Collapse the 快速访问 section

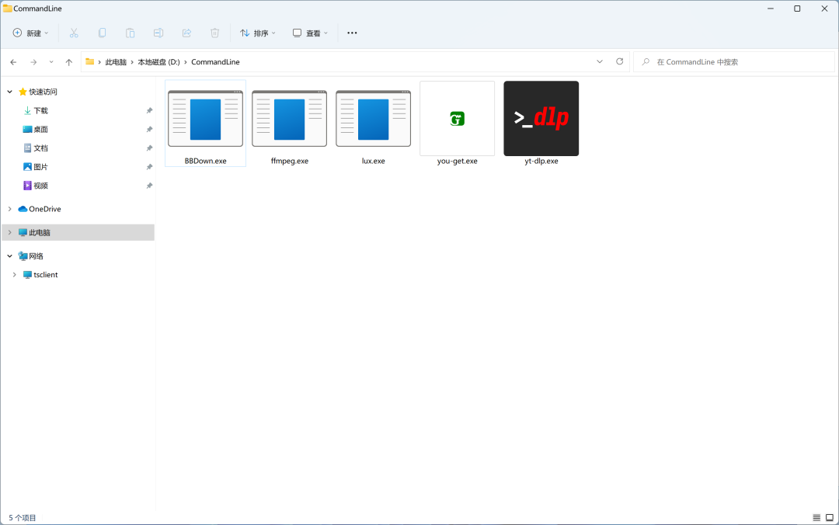tap(9, 92)
